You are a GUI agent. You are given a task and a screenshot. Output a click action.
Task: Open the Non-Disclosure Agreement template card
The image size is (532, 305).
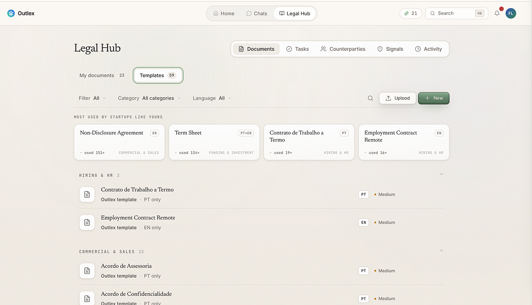(119, 142)
